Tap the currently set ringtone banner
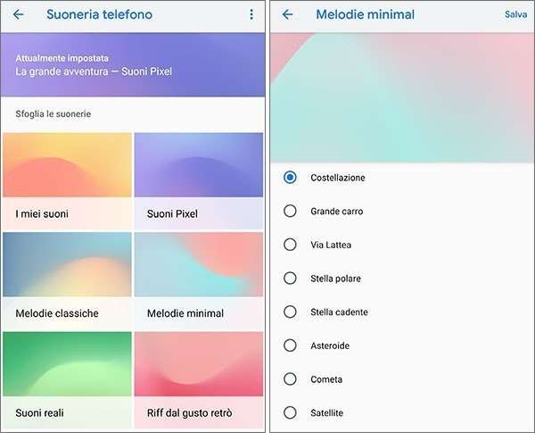This screenshot has height=433, width=535. (x=134, y=65)
